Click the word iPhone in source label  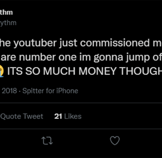coord(67,91)
